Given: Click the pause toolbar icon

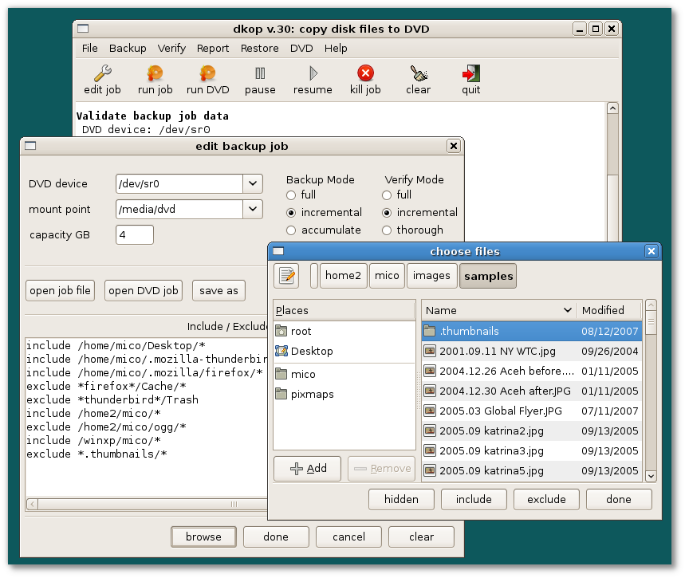Looking at the screenshot, I should point(261,73).
